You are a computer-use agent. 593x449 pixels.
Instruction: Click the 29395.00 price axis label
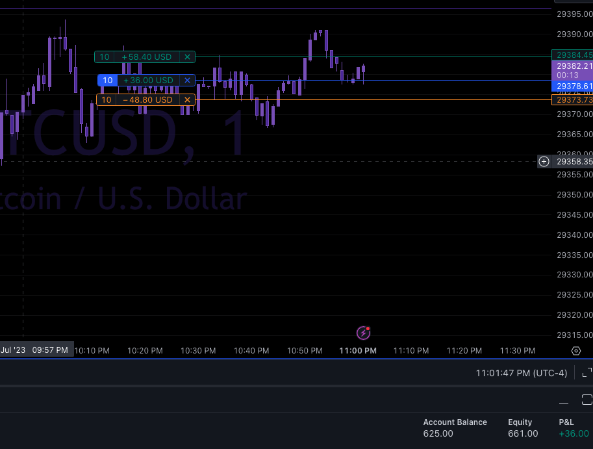(x=574, y=14)
